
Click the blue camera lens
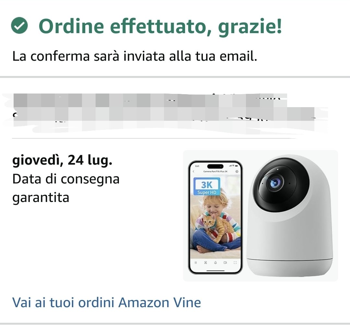tap(275, 183)
